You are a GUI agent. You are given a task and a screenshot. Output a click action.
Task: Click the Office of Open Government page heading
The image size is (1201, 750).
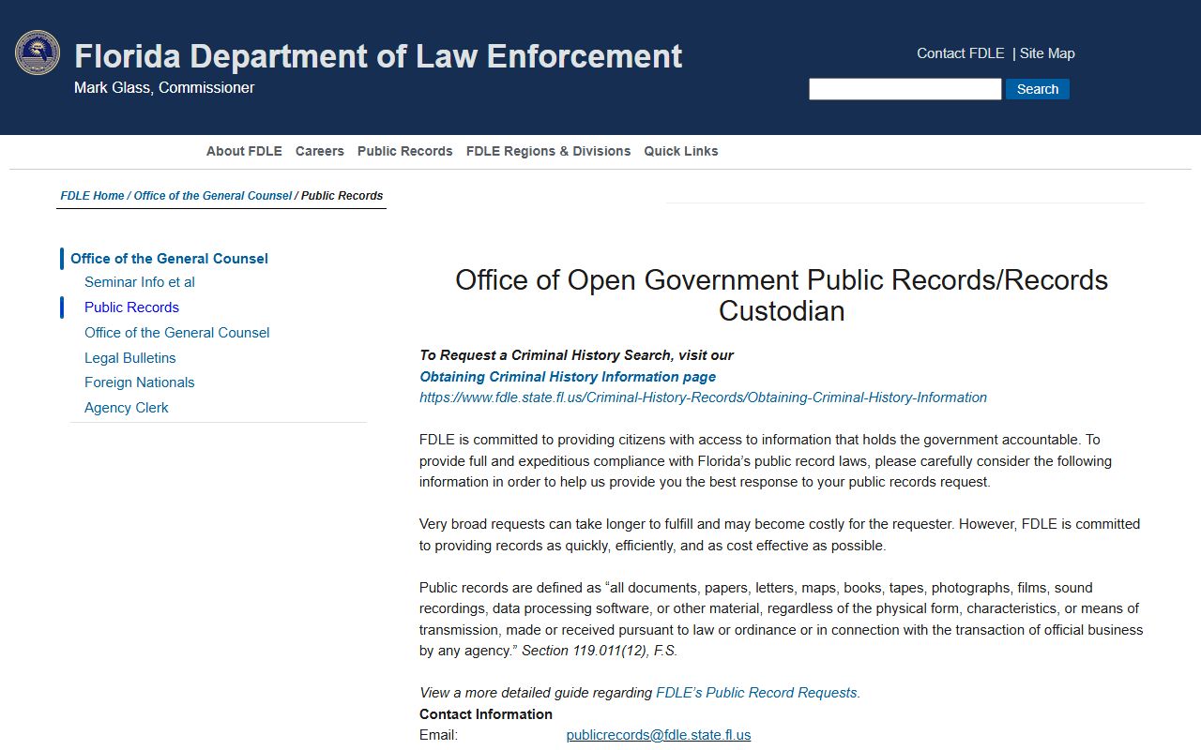[782, 295]
